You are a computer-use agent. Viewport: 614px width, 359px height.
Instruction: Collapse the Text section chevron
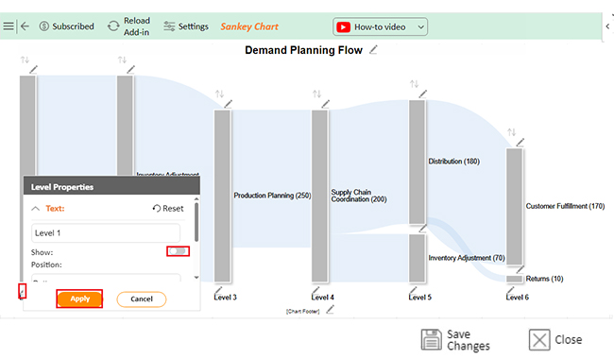(x=35, y=208)
